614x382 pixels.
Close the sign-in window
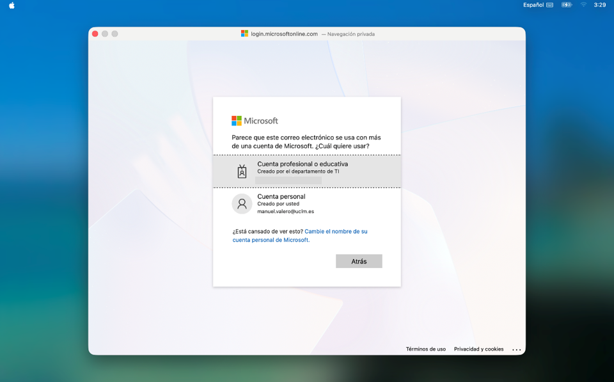coord(95,34)
